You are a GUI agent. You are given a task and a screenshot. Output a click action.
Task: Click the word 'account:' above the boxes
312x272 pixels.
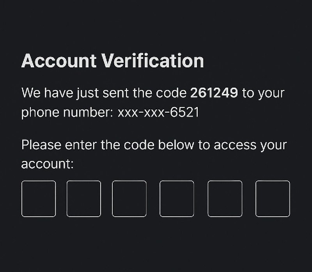[47, 164]
